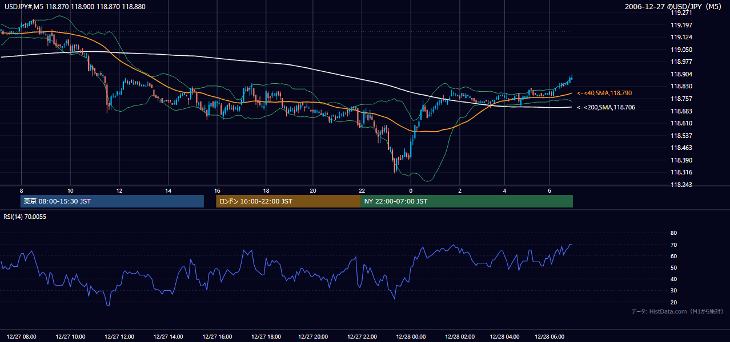Click the 12/27 22:00 date axis label
Image resolution: width=730 pixels, height=342 pixels.
coord(362,337)
